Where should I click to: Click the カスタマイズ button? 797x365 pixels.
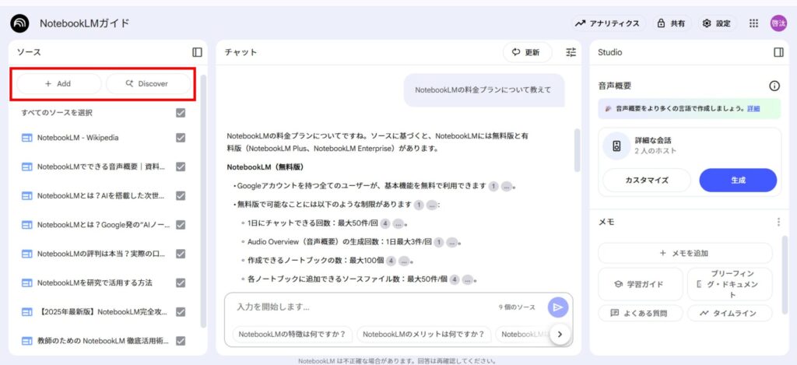tap(647, 180)
